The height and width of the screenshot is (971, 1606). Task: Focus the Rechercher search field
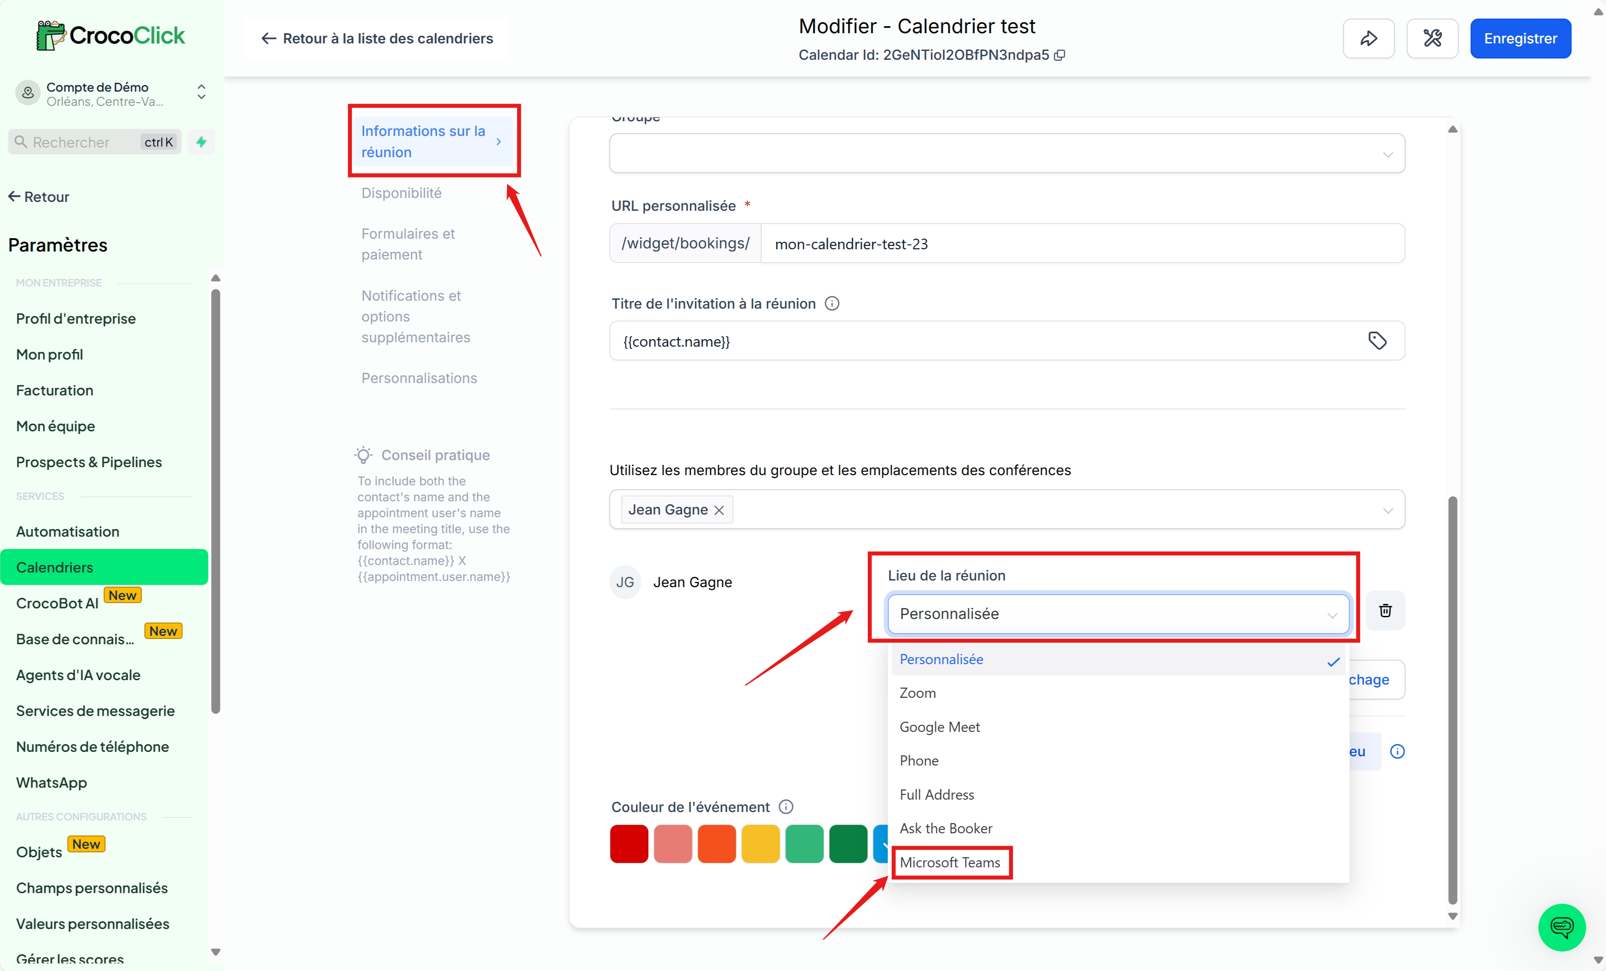[x=94, y=142]
